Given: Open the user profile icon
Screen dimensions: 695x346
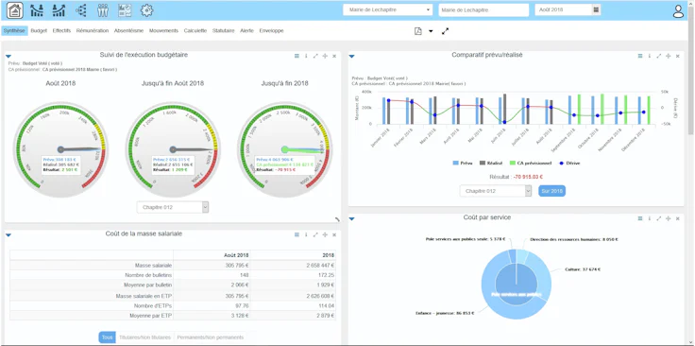Looking at the screenshot, I should [x=678, y=11].
